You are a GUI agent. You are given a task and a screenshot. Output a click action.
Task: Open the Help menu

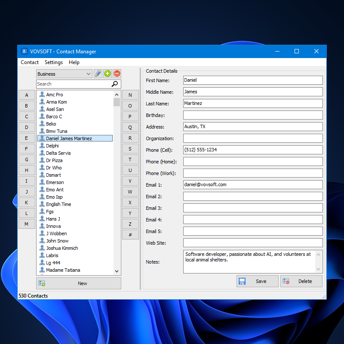coord(74,62)
